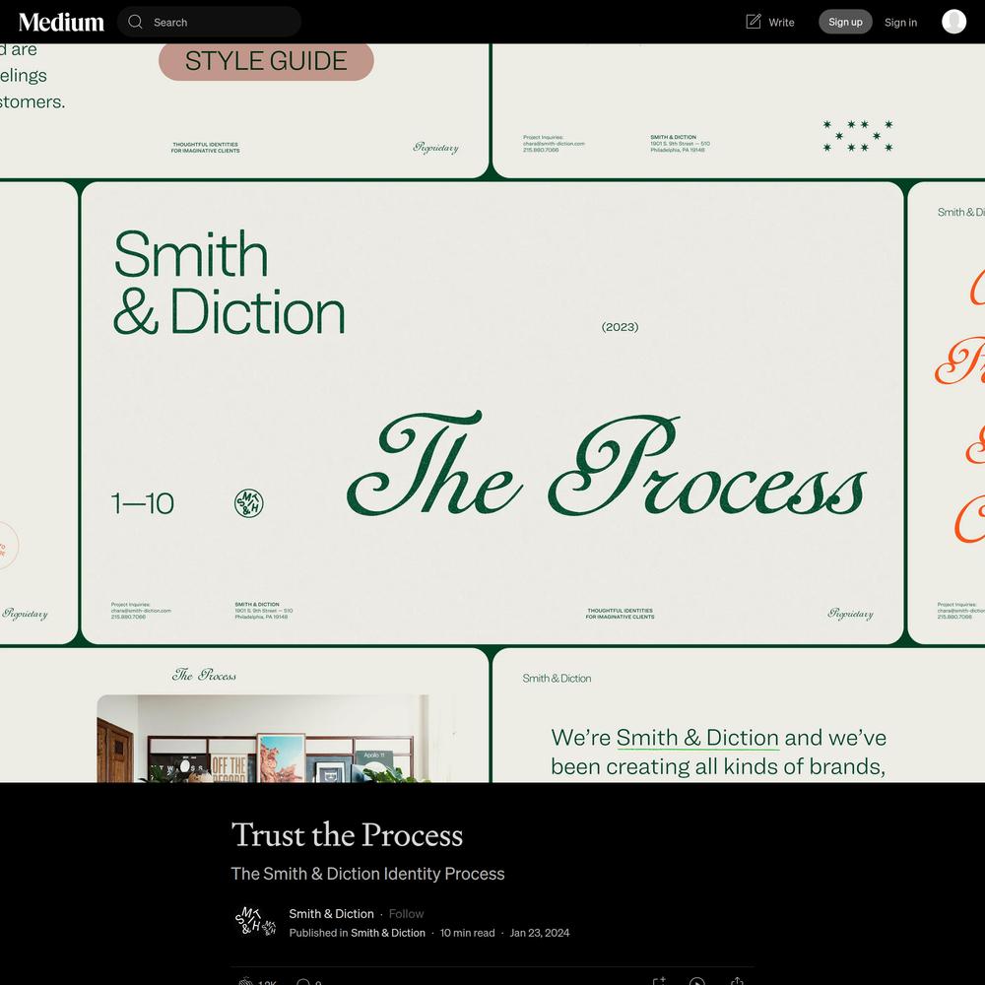Click the share icon

(x=737, y=981)
